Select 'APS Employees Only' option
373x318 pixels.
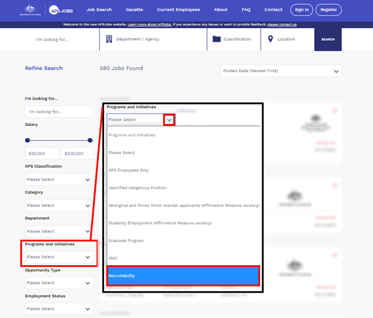[x=183, y=170]
